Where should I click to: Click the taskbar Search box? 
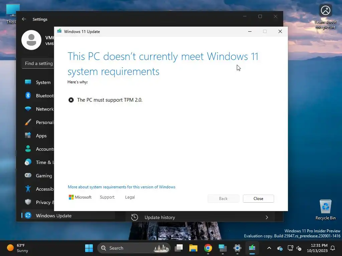pyautogui.click(x=134, y=248)
